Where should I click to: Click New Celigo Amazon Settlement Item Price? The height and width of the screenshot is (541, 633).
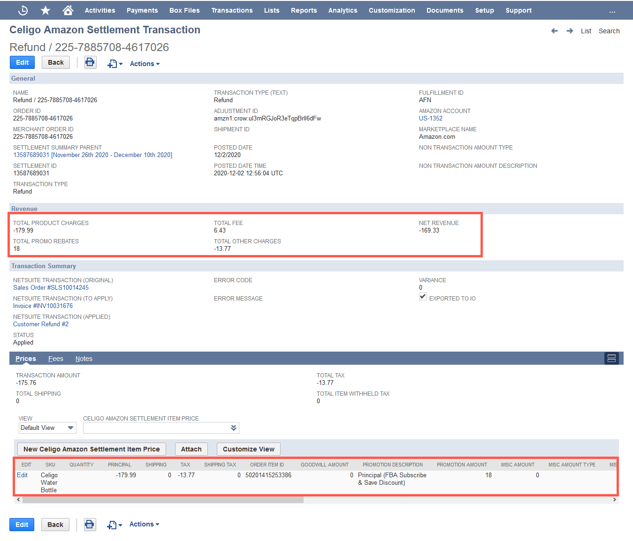[x=92, y=449]
